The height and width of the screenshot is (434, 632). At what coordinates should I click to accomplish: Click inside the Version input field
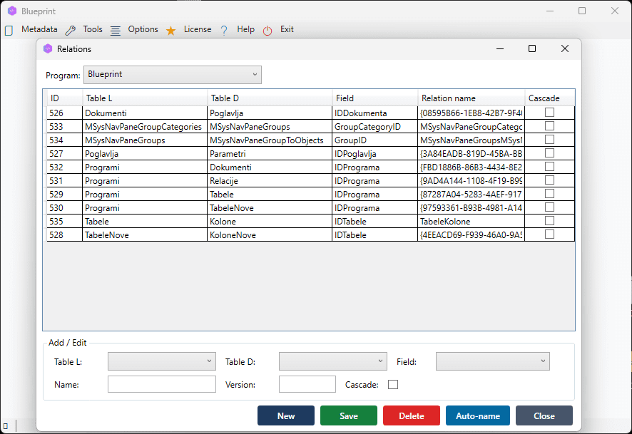click(x=307, y=384)
